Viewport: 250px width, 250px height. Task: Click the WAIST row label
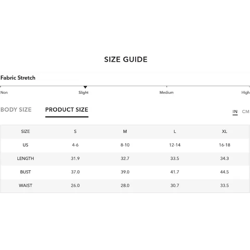pos(25,185)
